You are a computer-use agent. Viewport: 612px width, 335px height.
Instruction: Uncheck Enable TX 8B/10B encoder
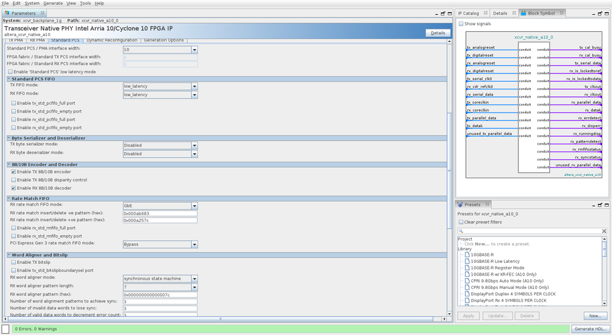13,172
